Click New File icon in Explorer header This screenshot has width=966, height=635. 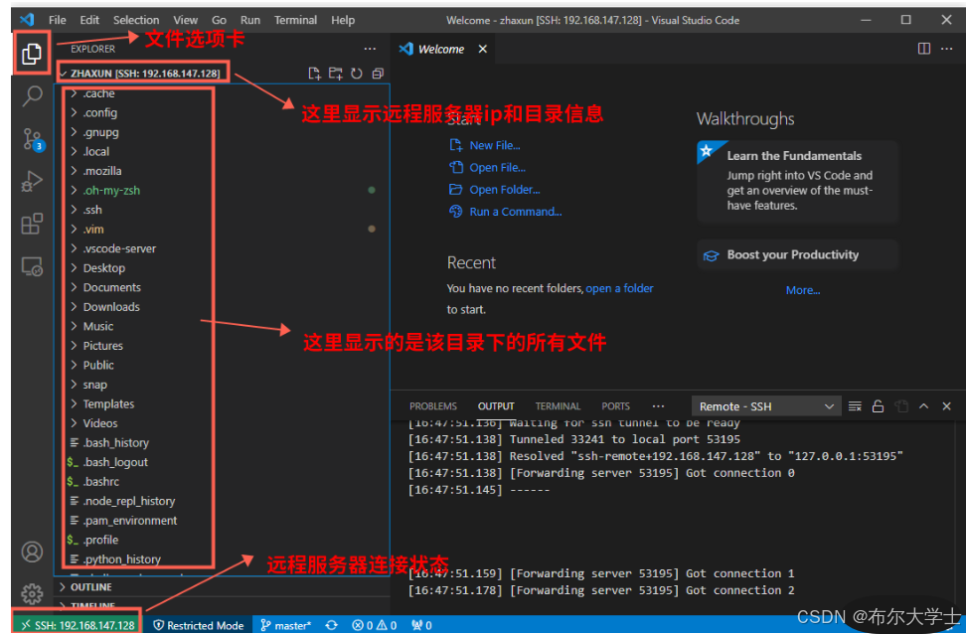pyautogui.click(x=314, y=74)
